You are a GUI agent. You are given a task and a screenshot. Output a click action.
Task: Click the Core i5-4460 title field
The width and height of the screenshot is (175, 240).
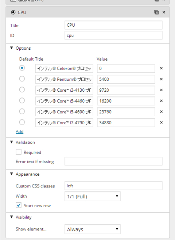64,101
